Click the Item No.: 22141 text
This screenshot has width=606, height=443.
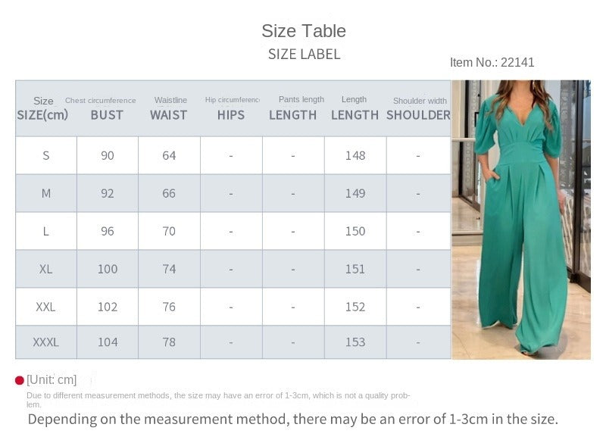492,63
